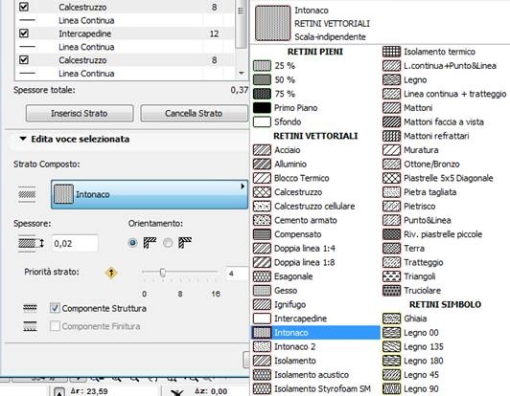The width and height of the screenshot is (510, 396).
Task: Select Doppia linea 1:8 entry
Action: point(294,262)
